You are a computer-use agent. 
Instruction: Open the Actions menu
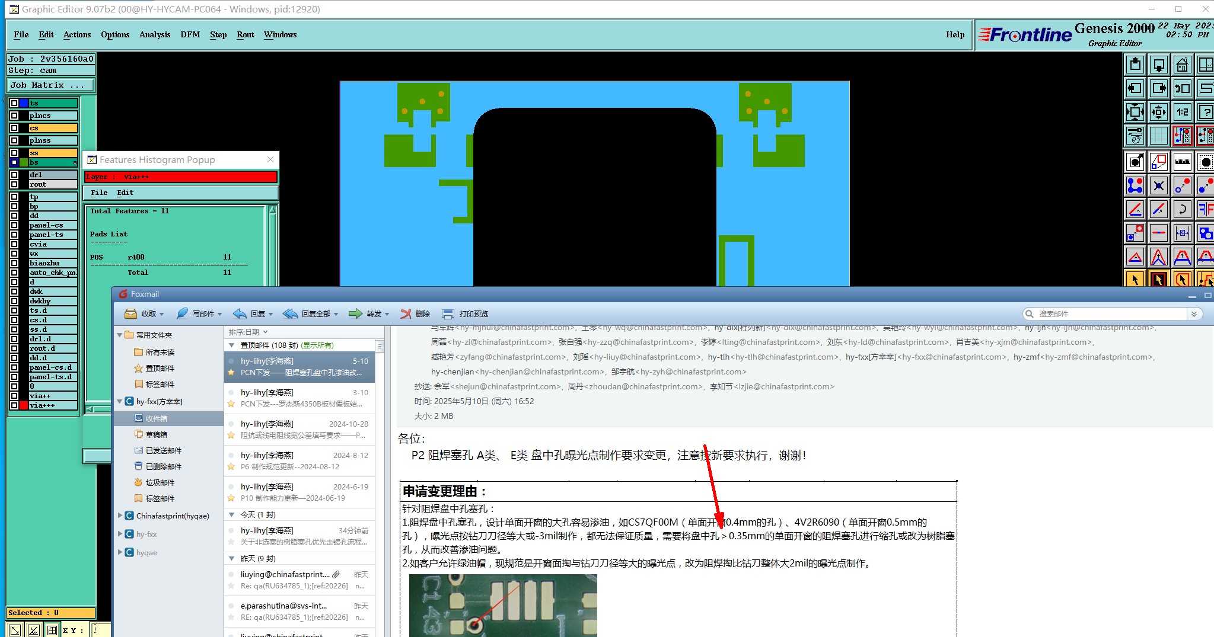[x=77, y=34]
